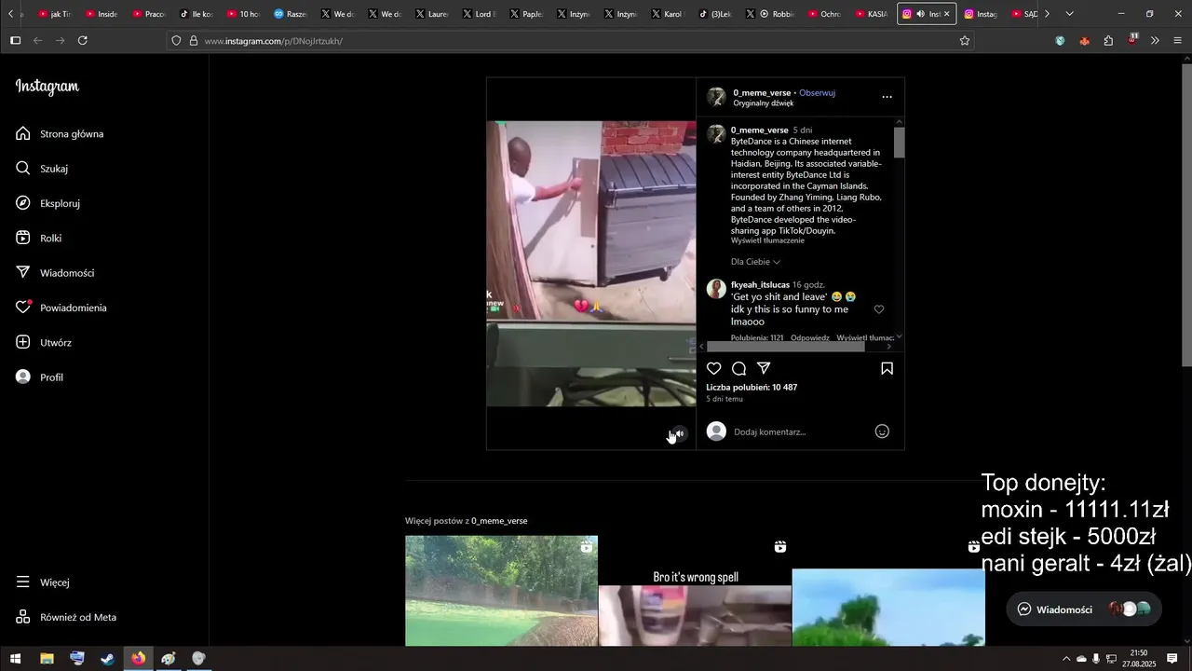Open the shield tracking protection icon
Screen dimensions: 1192x671
coord(176,41)
